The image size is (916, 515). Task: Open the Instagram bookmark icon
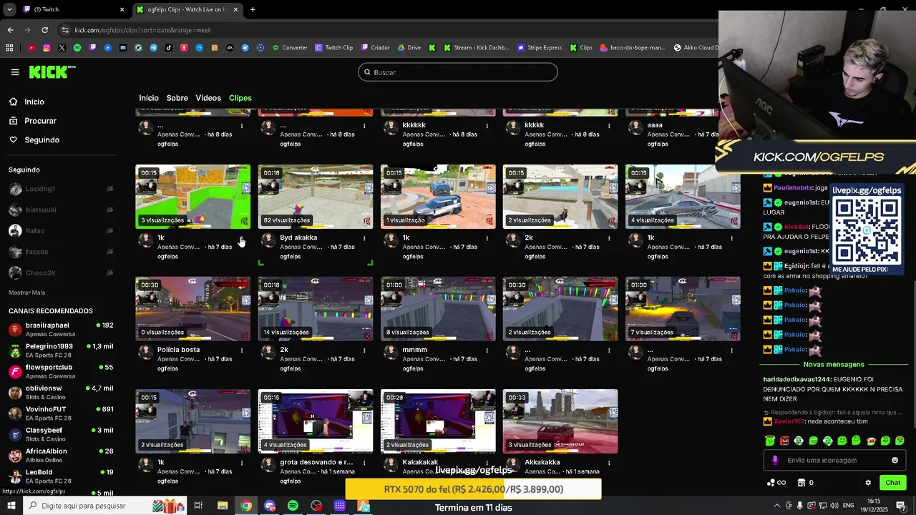(x=47, y=48)
